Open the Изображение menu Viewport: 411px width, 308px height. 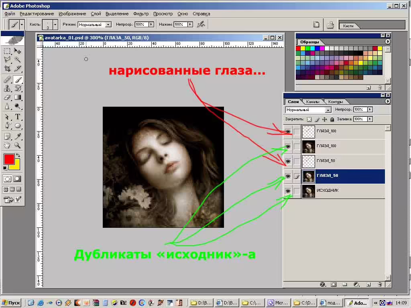point(72,14)
